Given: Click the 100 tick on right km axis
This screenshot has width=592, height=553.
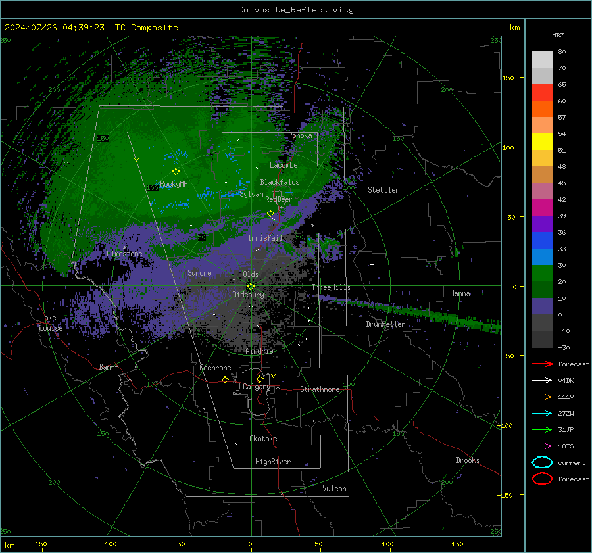Looking at the screenshot, I should pyautogui.click(x=508, y=147).
